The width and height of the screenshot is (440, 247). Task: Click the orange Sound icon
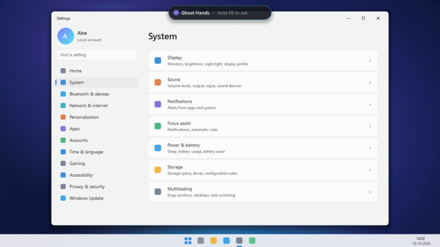click(x=158, y=82)
